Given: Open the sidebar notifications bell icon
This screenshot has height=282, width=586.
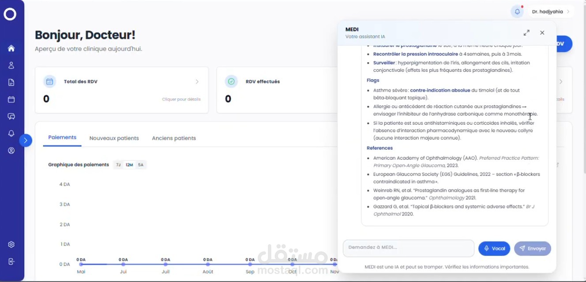Looking at the screenshot, I should (11, 134).
